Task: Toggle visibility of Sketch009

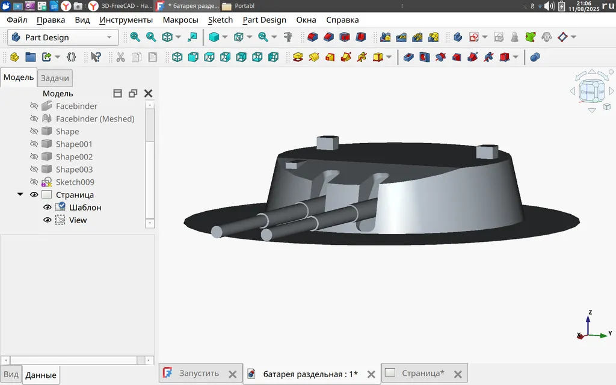Action: coord(34,182)
